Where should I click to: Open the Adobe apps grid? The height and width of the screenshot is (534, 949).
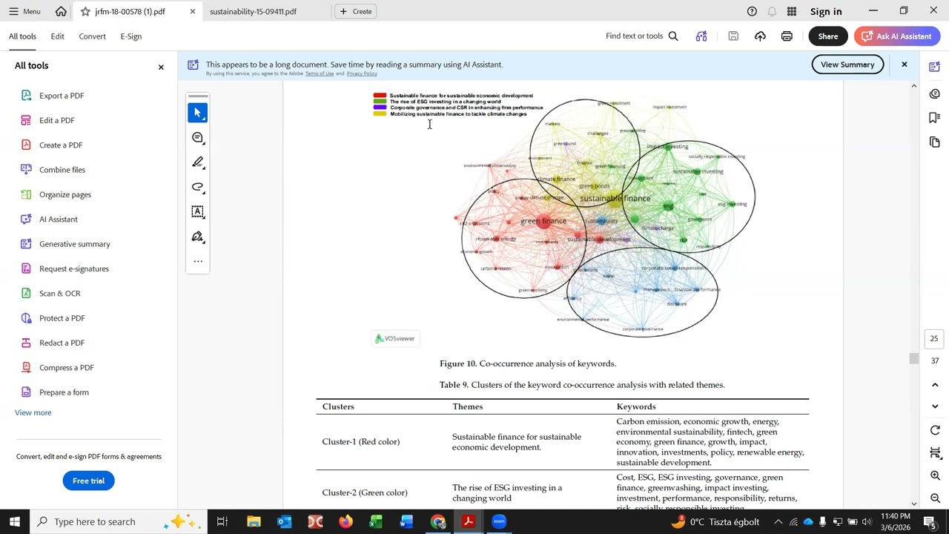coord(792,11)
